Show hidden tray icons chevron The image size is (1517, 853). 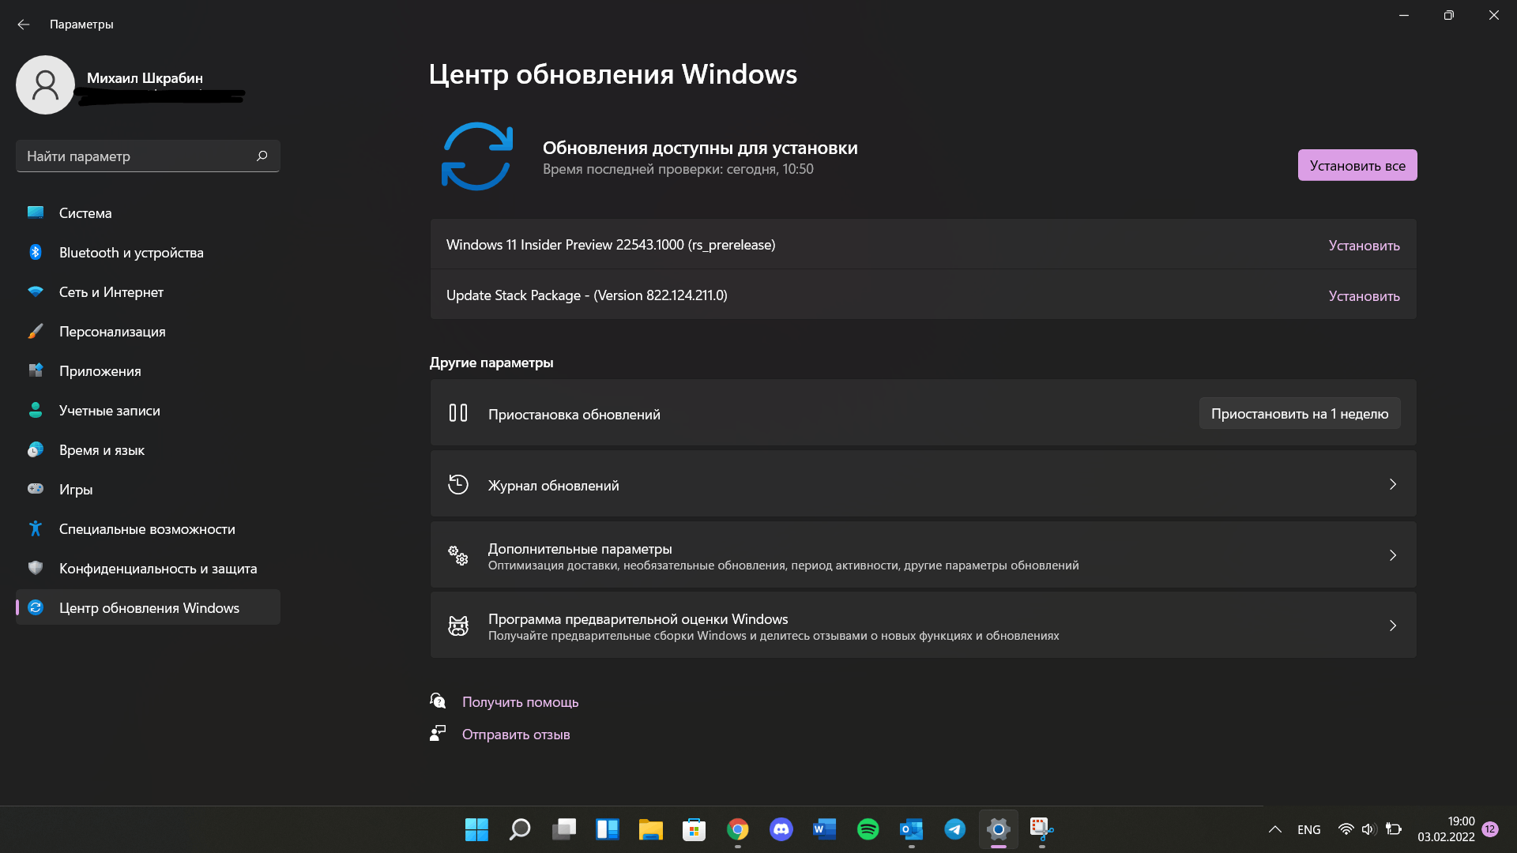point(1274,829)
